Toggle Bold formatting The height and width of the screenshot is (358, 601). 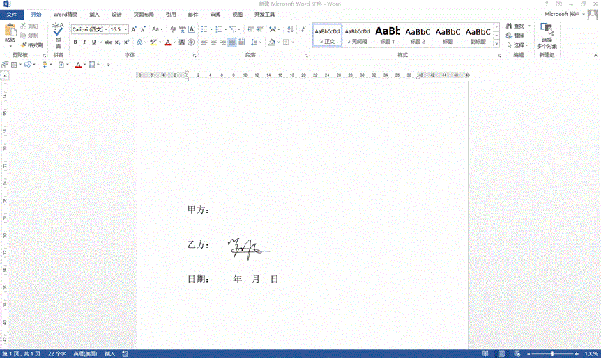click(x=75, y=42)
